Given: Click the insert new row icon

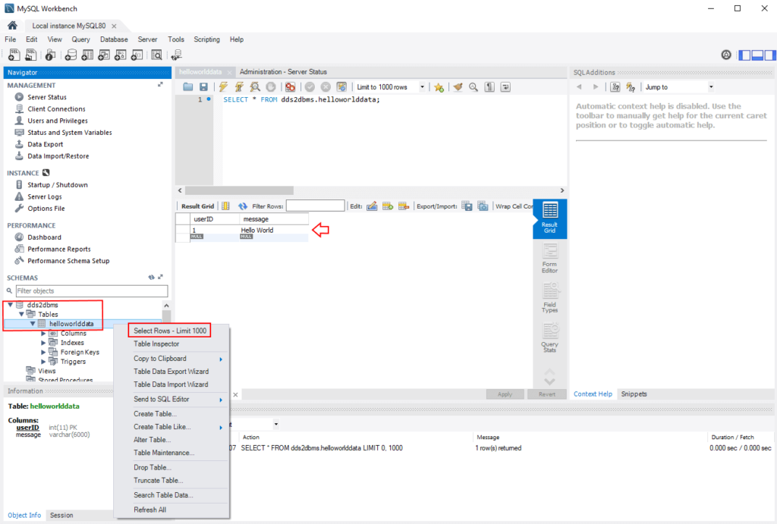Looking at the screenshot, I should pos(388,206).
